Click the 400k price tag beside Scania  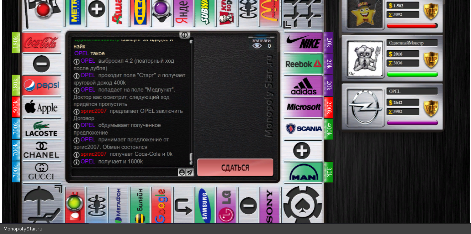pos(329,129)
